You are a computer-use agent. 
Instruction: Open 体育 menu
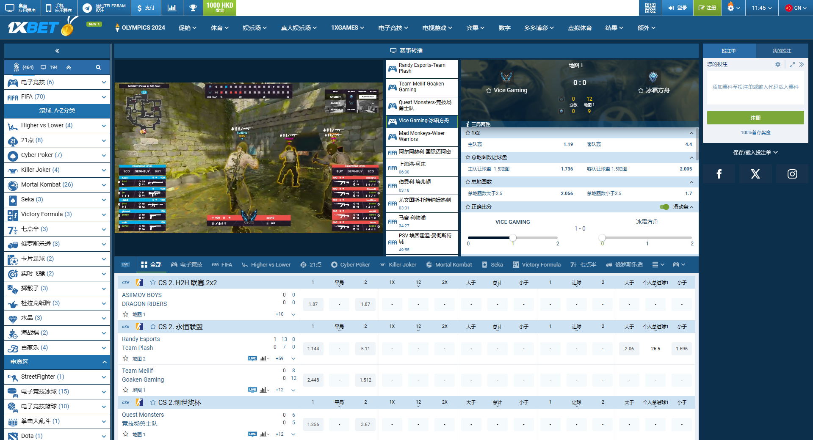click(x=219, y=28)
